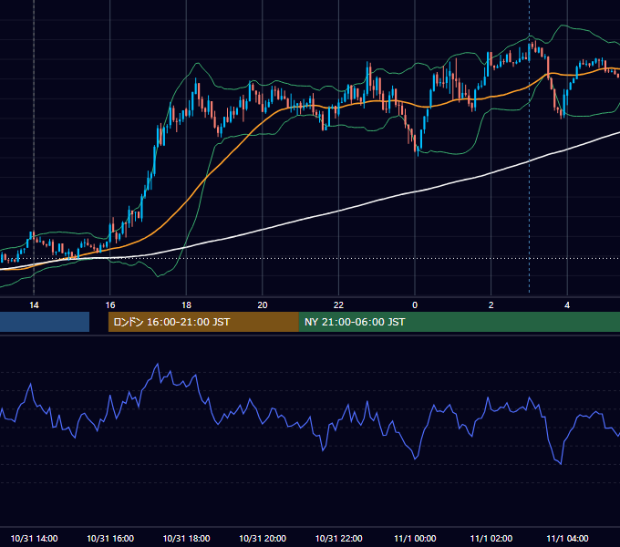Click the 10/31 16:00 time label
The width and height of the screenshot is (620, 547).
coord(110,538)
